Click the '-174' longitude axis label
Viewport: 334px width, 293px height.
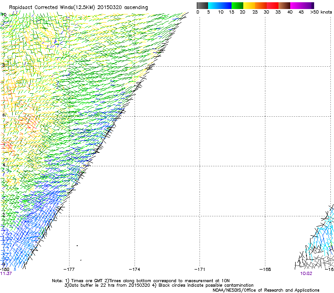pos(135,270)
